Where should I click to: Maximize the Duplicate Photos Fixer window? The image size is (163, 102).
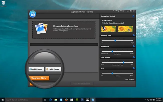click(x=131, y=11)
